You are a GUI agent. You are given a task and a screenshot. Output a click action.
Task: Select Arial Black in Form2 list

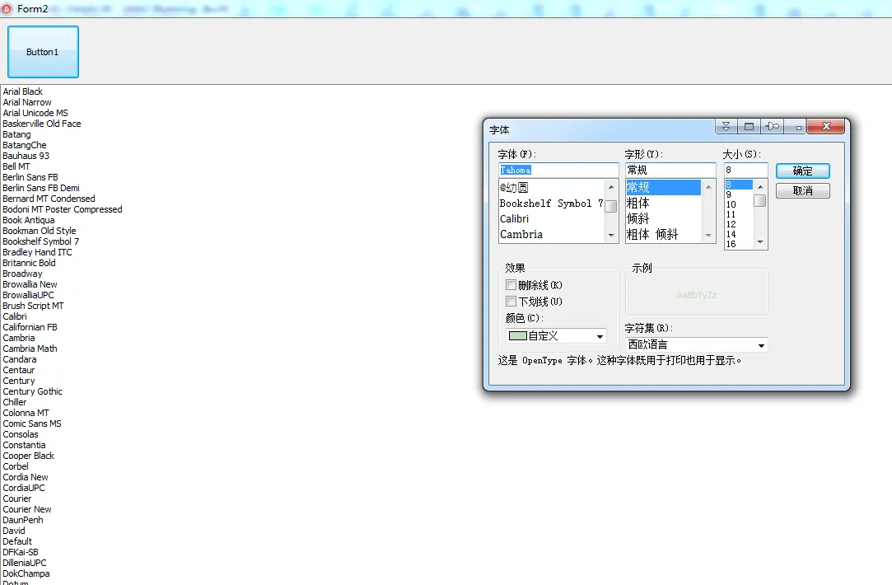(23, 91)
